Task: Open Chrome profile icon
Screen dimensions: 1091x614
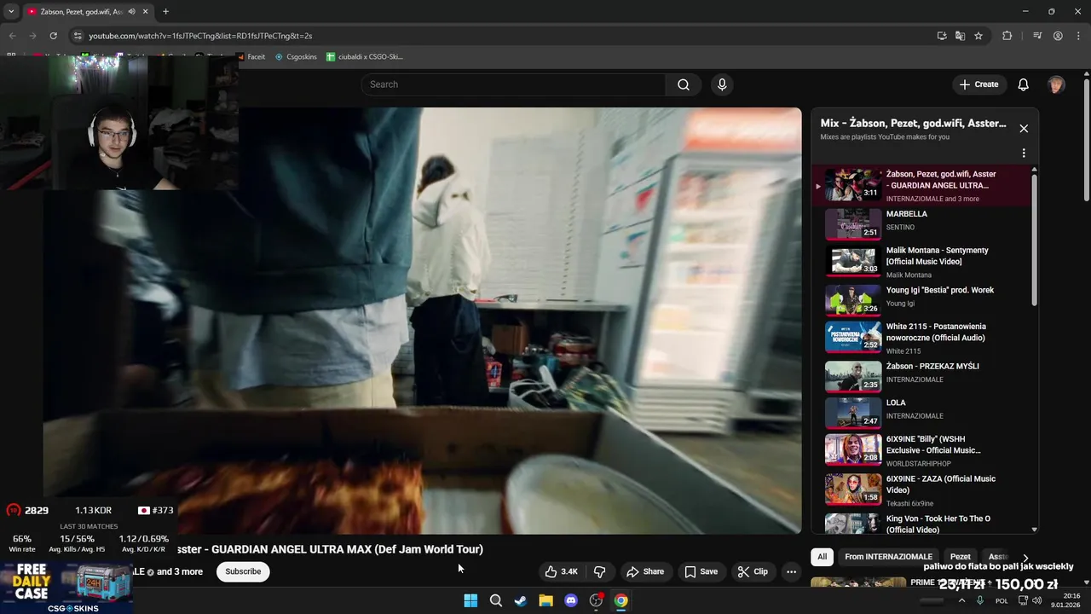Action: coord(1058,36)
